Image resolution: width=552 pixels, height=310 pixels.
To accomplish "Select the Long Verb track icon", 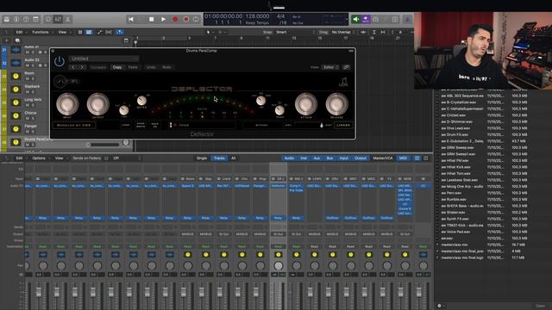I will pos(16,102).
